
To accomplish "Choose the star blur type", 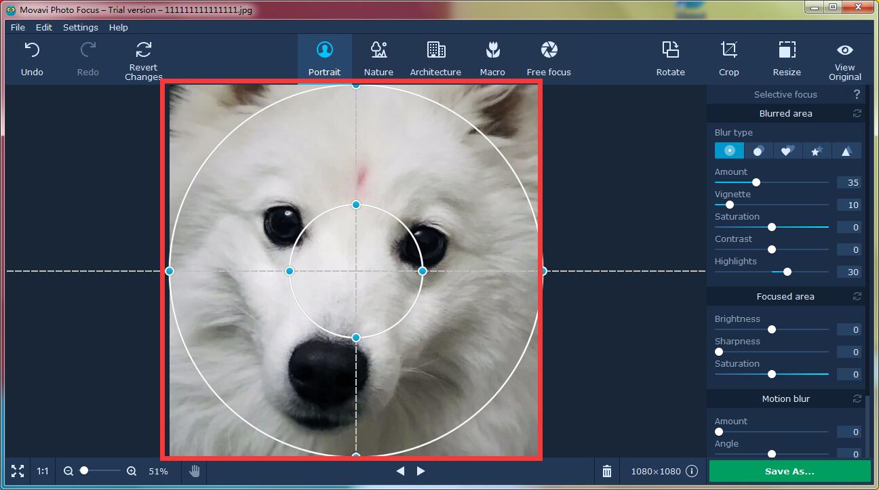I will pyautogui.click(x=817, y=150).
